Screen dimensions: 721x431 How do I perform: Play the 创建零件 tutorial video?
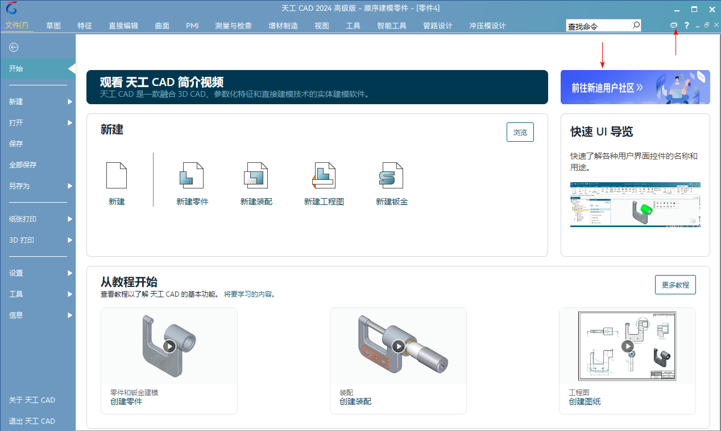(169, 346)
